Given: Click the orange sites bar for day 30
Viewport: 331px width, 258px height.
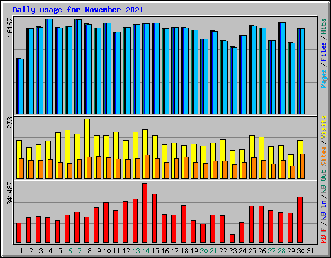Looking at the screenshot, I should click(x=303, y=166).
